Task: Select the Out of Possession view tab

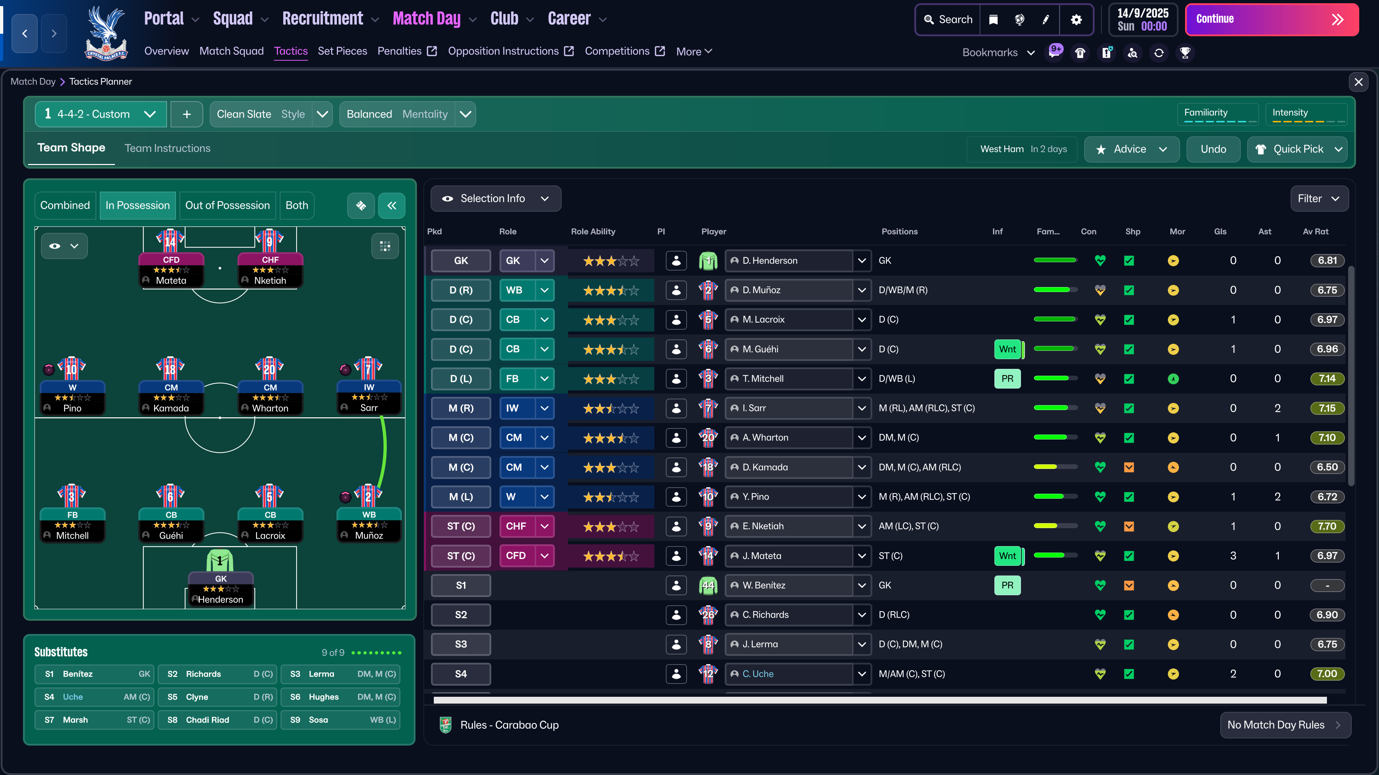Action: pos(227,205)
